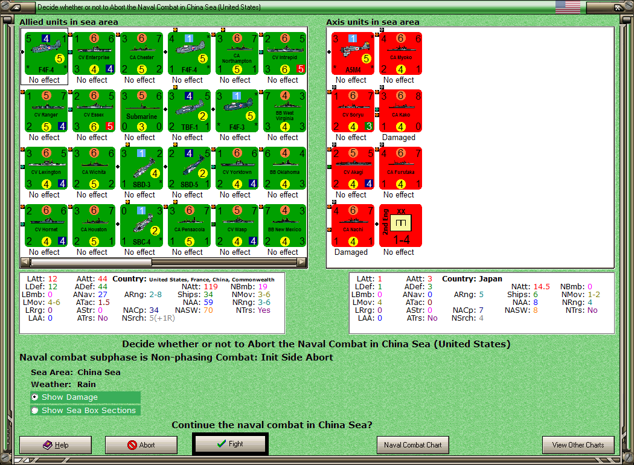Pick the CV Ranger carrier unit
This screenshot has height=465, width=634.
point(46,111)
